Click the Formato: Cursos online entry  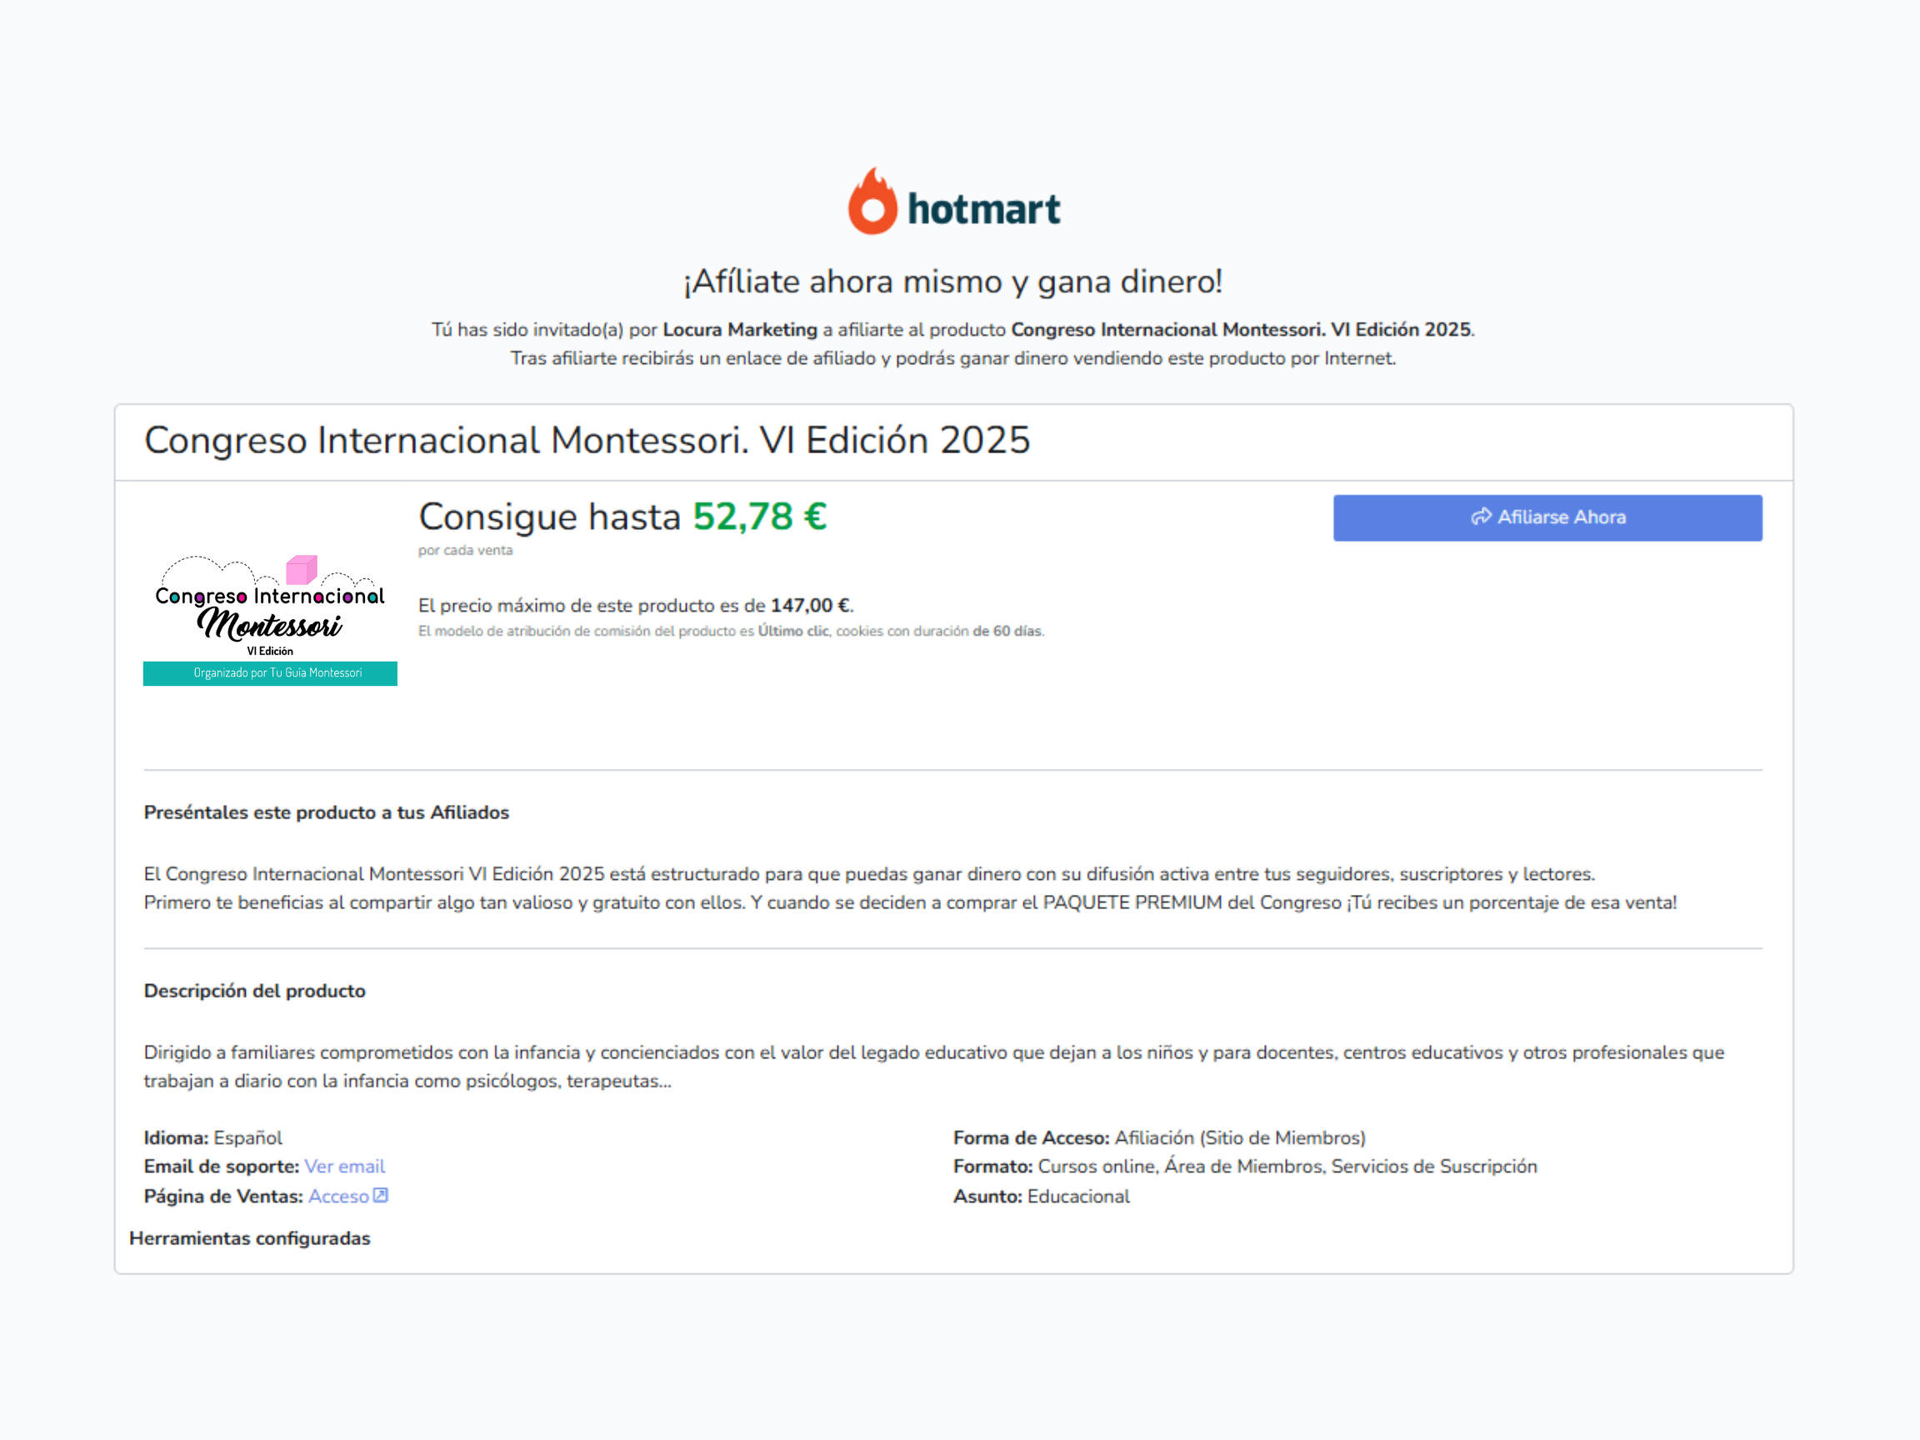click(x=1245, y=1167)
